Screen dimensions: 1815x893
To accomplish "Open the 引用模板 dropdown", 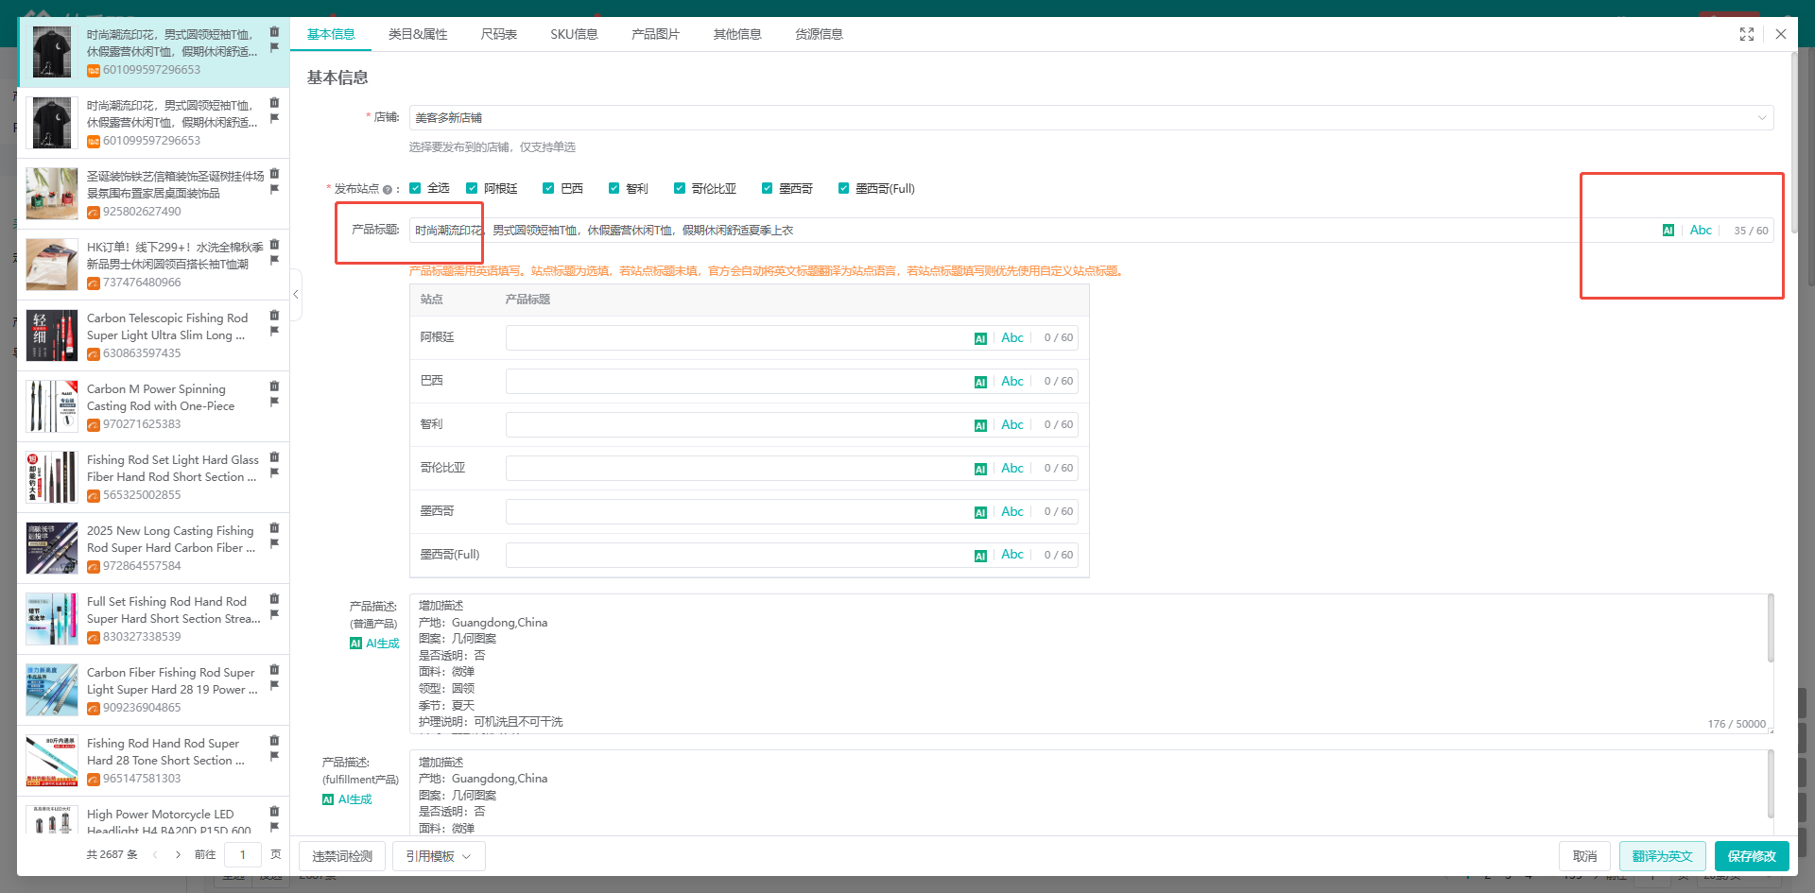I will (439, 856).
